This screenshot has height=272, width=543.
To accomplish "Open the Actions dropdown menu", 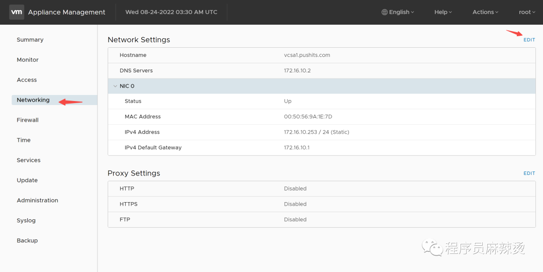I will 485,12.
